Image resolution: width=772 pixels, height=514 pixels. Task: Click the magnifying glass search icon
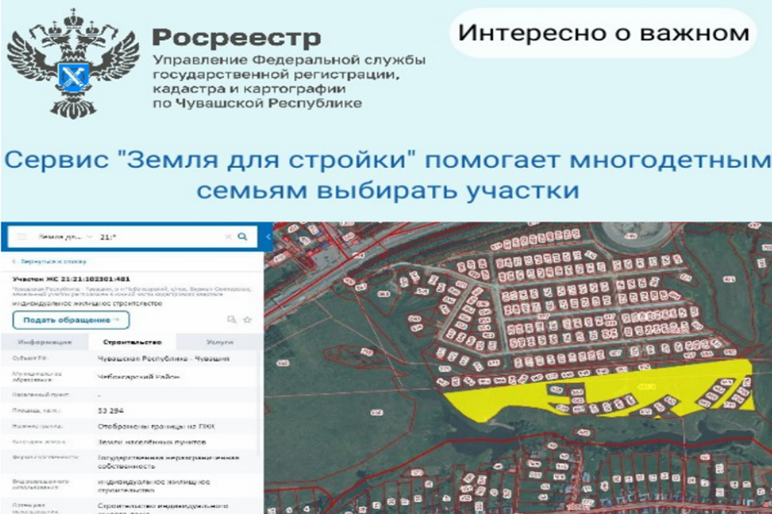tap(243, 236)
